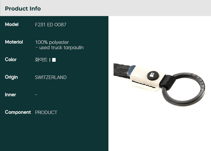Click the black metal key ring
Viewport: 211px width, 151px height.
tap(183, 89)
